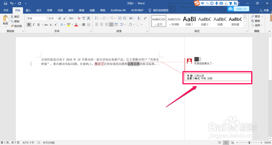Screen dimensions: 272x145
Task: Apply the 无间隔 style
Action: click(174, 21)
